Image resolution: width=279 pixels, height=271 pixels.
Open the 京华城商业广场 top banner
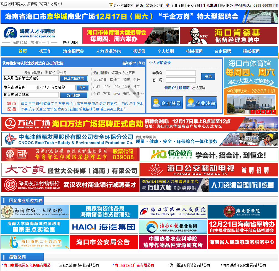(139, 17)
